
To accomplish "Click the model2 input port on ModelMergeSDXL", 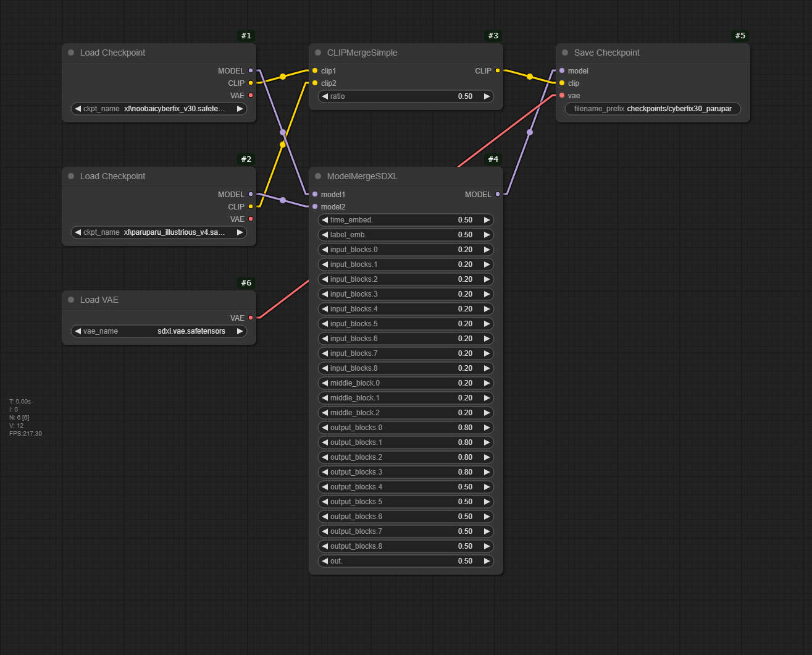I will click(x=315, y=207).
